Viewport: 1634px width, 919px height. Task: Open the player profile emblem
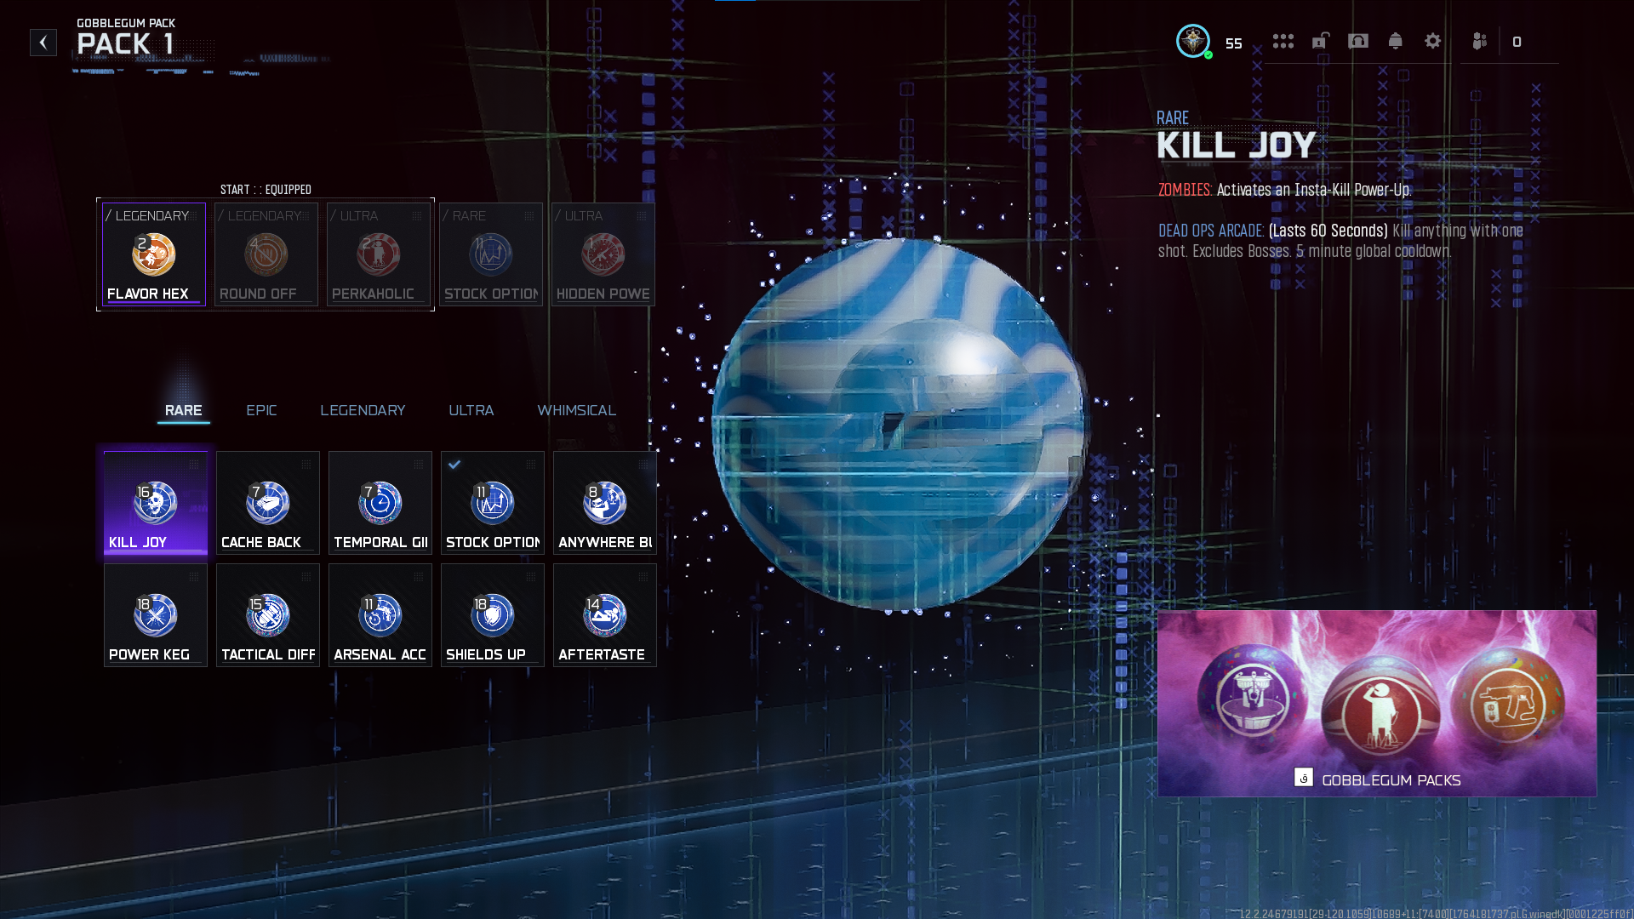pos(1193,41)
